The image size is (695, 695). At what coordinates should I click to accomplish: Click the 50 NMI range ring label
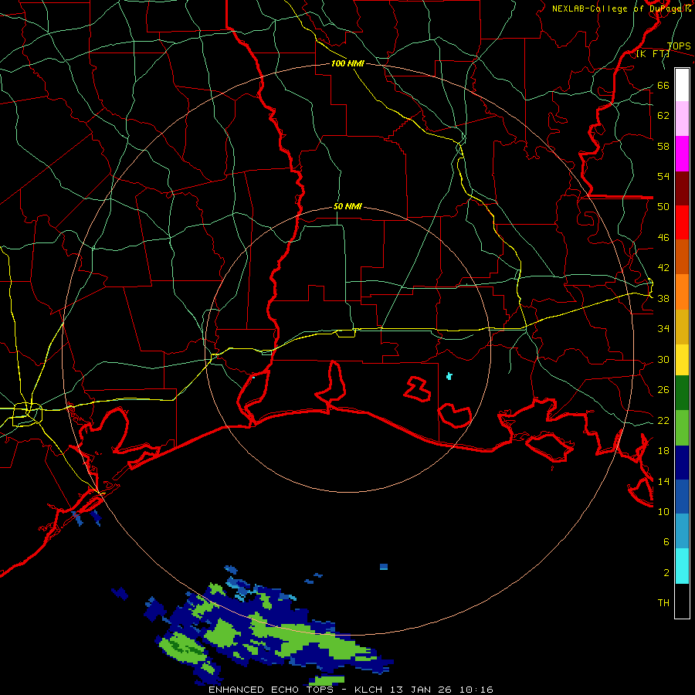pos(347,206)
